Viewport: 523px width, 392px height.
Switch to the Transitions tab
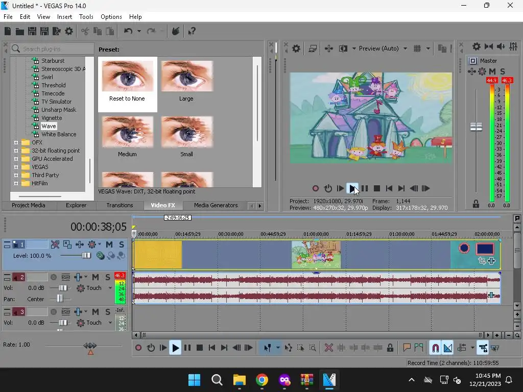[120, 205]
